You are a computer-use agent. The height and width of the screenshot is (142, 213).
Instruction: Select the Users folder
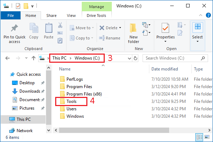click(x=68, y=109)
